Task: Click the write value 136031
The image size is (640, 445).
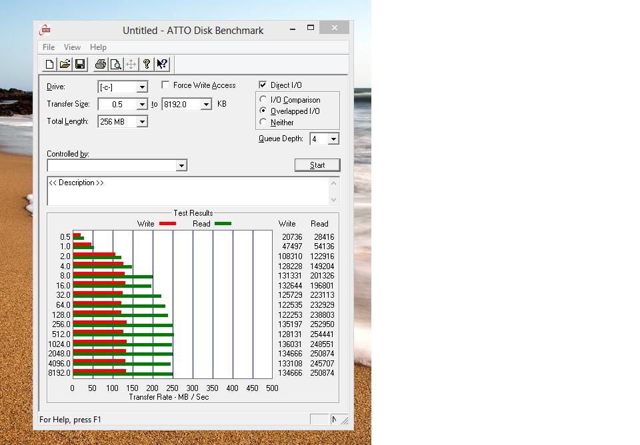Action: [x=290, y=344]
